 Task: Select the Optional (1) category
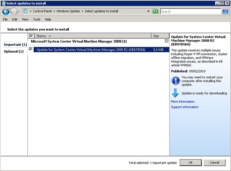pos(14,51)
